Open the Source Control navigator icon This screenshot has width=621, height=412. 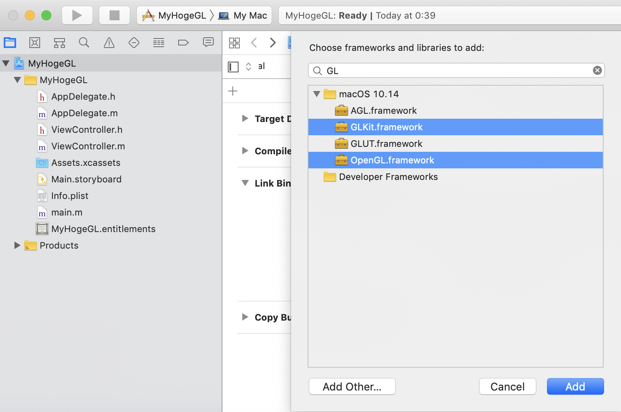pyautogui.click(x=35, y=42)
